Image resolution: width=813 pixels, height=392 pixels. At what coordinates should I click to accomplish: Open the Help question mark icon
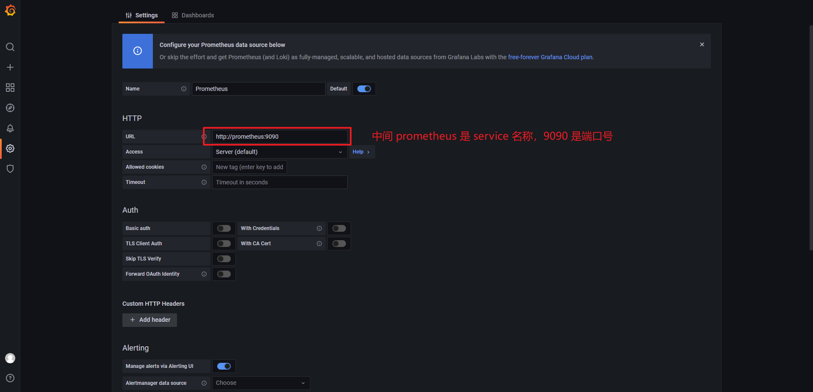coord(10,378)
